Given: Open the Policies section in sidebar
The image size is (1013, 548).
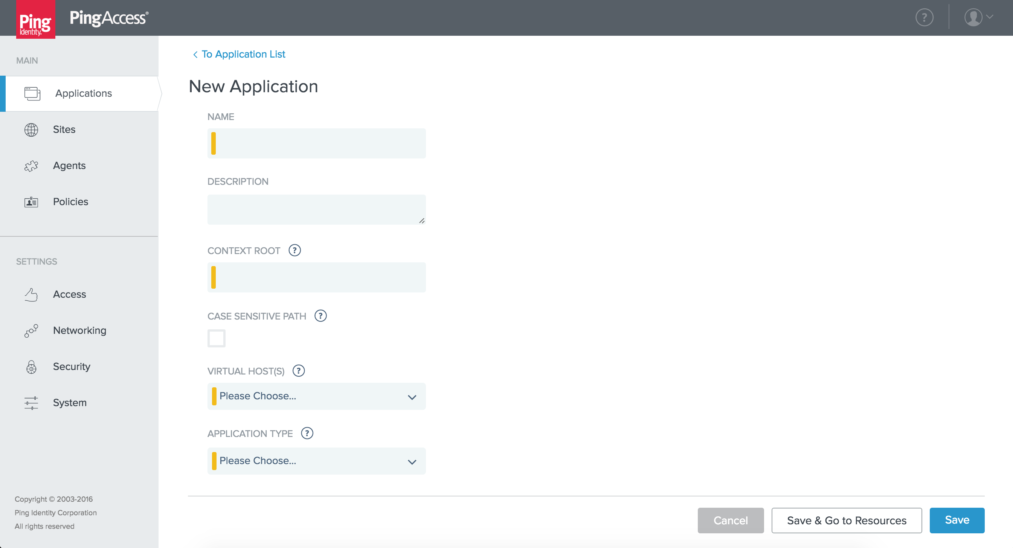Looking at the screenshot, I should click(70, 202).
